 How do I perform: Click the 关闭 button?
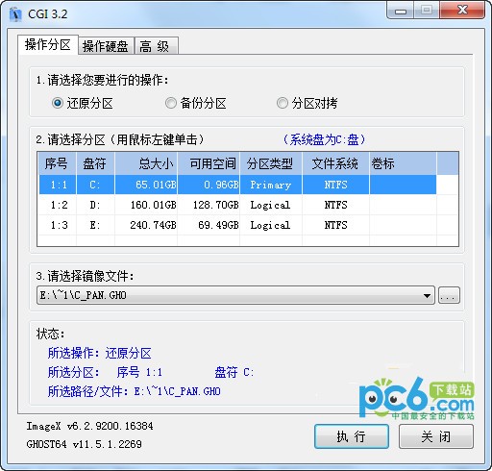tap(436, 436)
